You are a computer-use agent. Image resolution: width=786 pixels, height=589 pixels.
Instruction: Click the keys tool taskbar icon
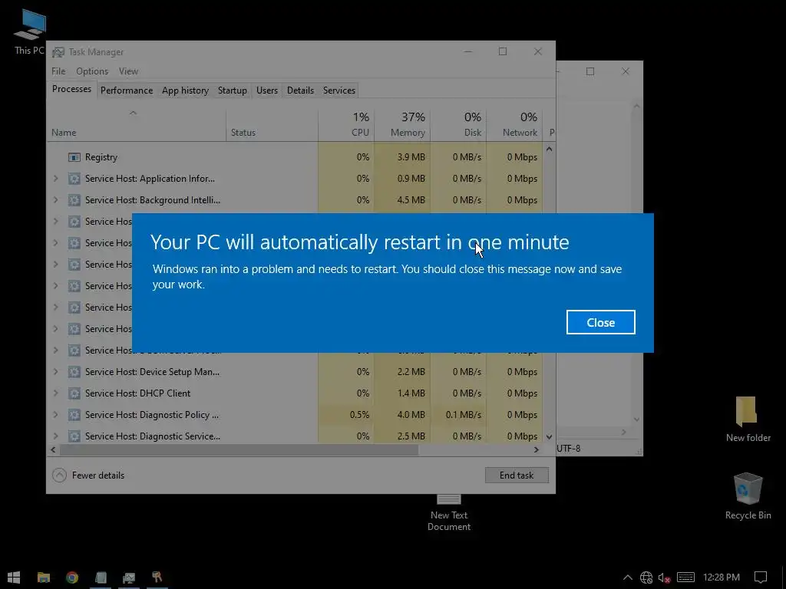pyautogui.click(x=157, y=577)
